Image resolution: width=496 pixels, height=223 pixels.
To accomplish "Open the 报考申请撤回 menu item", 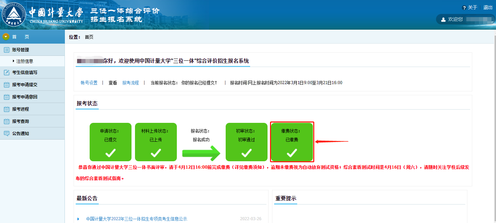I will [24, 97].
